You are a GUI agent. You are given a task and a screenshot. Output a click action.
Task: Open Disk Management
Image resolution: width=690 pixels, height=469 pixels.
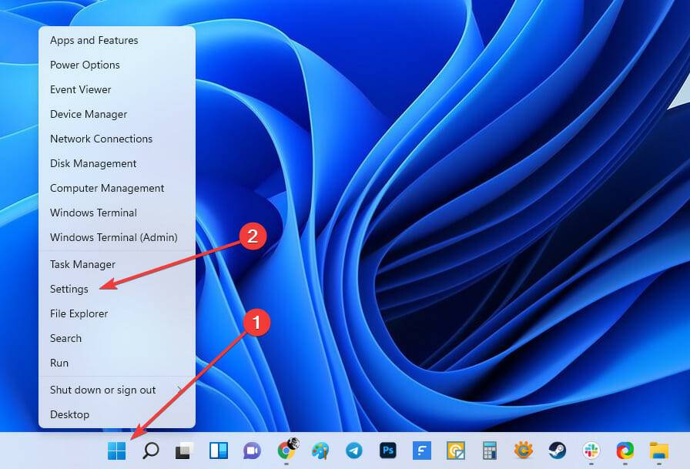[92, 163]
